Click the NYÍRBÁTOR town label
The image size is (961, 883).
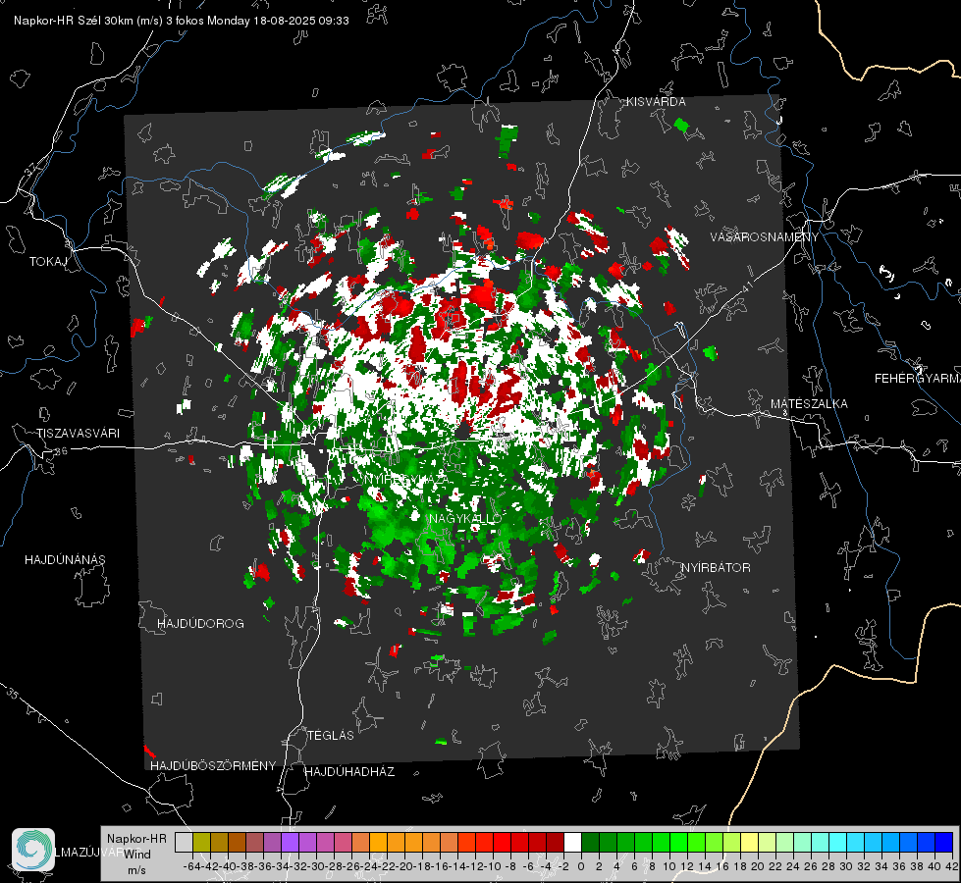[716, 567]
